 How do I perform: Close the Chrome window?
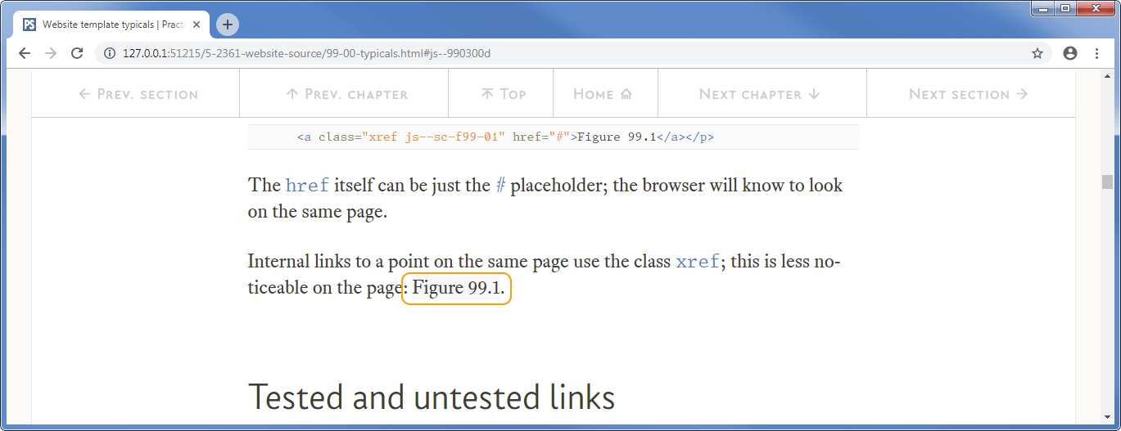tap(1096, 8)
